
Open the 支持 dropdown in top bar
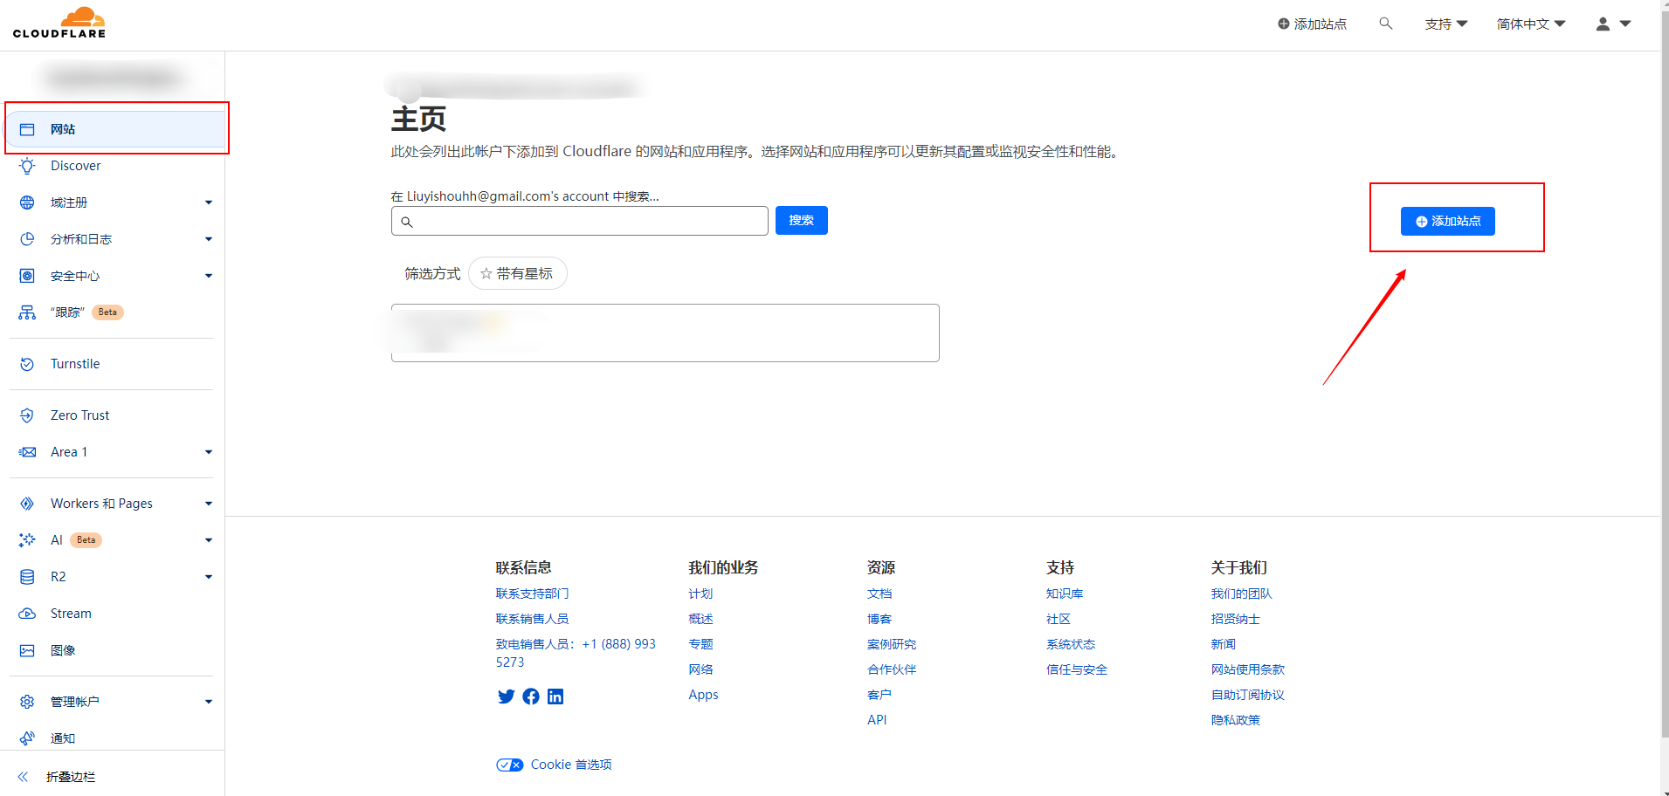(x=1445, y=24)
